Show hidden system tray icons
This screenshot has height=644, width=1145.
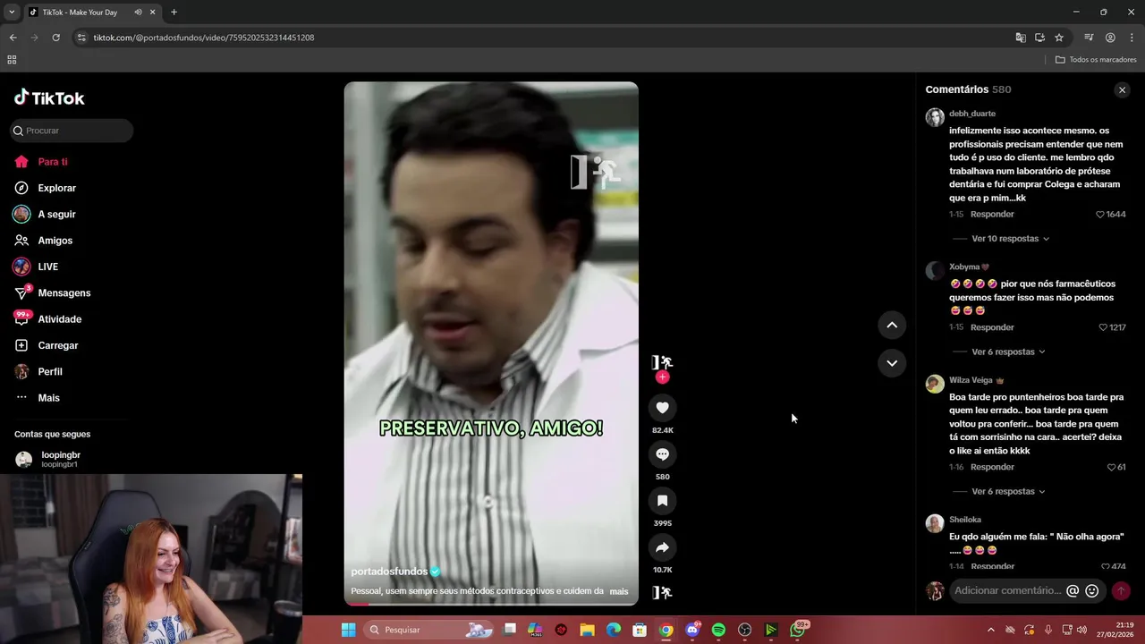(x=990, y=630)
